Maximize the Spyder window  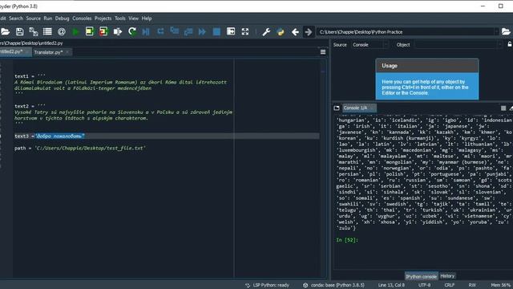click(x=500, y=6)
